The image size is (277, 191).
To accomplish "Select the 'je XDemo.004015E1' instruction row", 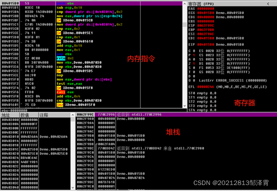I will [x=91, y=33].
